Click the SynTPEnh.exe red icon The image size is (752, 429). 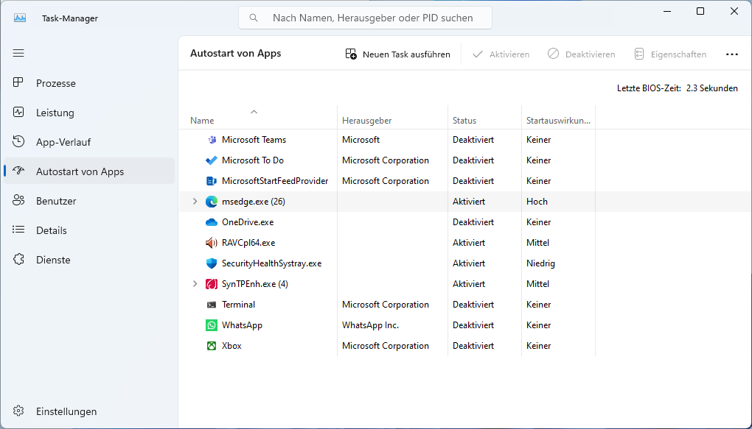(x=212, y=284)
